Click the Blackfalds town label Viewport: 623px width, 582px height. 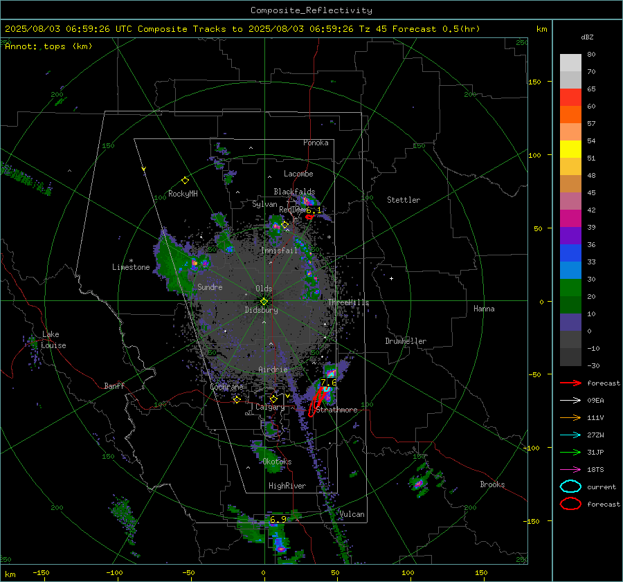[x=294, y=192]
